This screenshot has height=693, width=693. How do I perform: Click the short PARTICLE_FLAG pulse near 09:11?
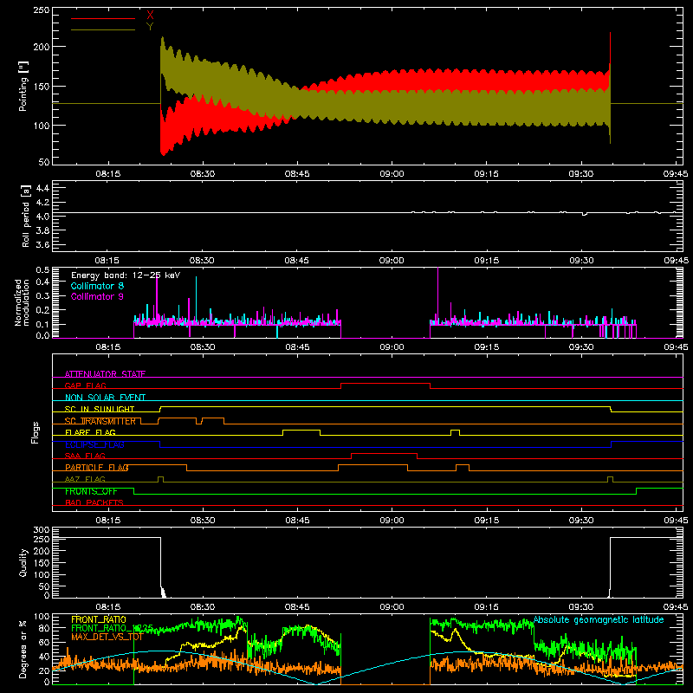click(x=463, y=465)
